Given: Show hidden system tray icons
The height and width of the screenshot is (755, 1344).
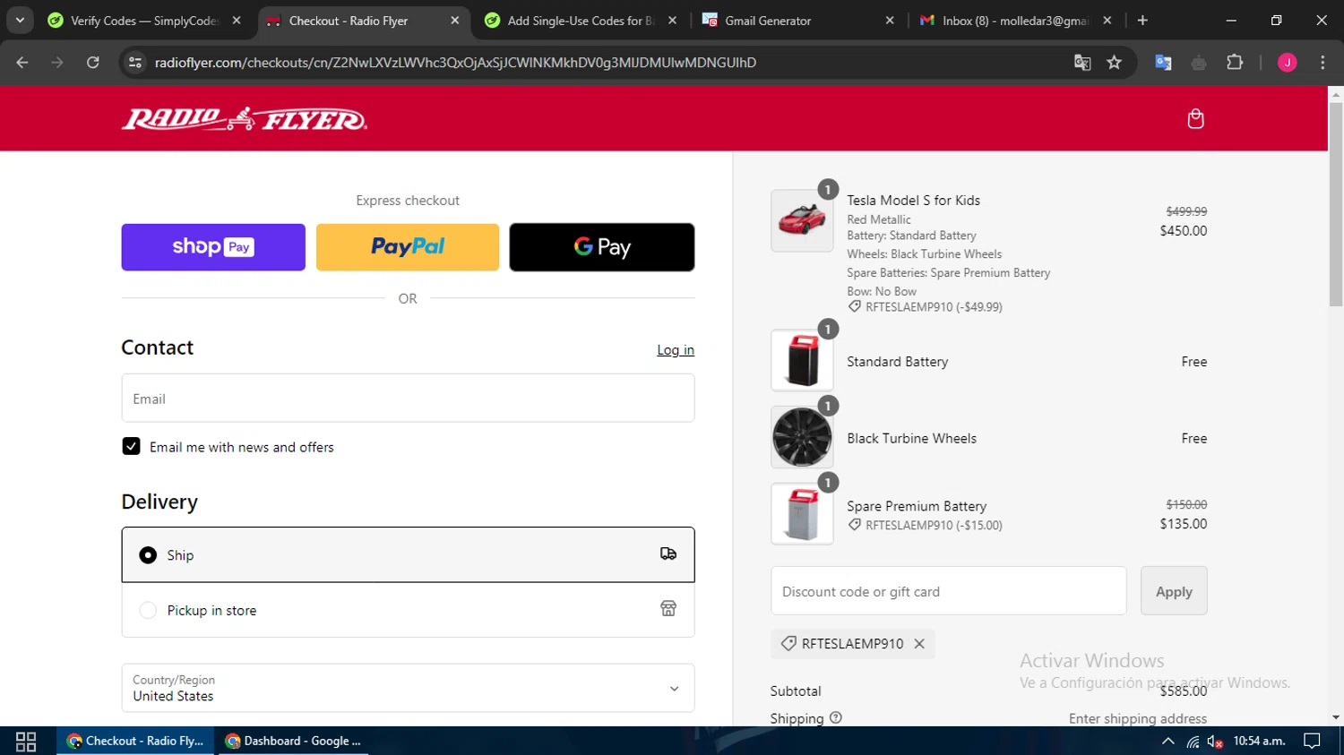Looking at the screenshot, I should tap(1167, 741).
